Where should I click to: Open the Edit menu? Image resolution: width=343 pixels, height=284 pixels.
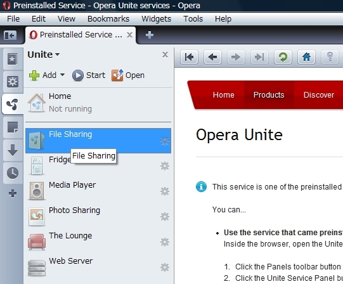(x=39, y=19)
